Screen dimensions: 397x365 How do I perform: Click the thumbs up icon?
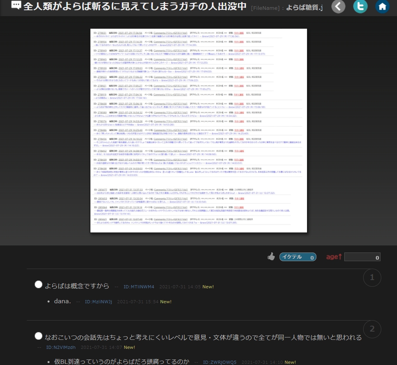(271, 257)
